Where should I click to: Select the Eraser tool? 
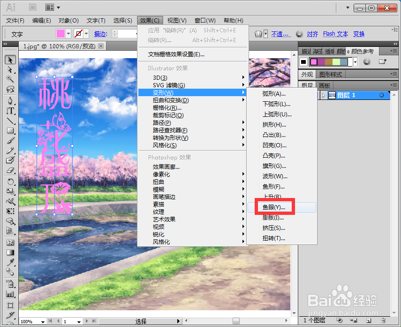pos(10,170)
